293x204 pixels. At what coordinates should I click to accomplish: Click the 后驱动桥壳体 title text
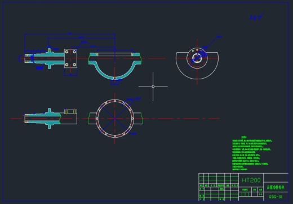276,187
